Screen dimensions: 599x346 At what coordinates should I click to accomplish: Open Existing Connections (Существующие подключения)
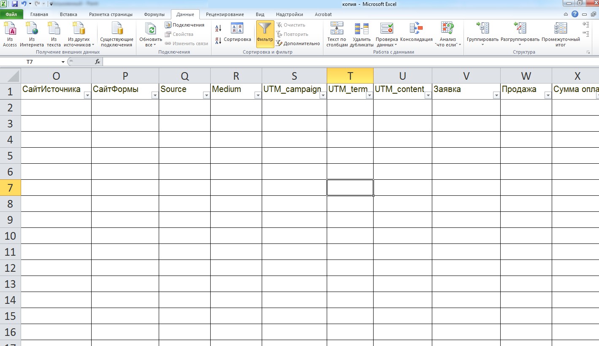coord(117,35)
